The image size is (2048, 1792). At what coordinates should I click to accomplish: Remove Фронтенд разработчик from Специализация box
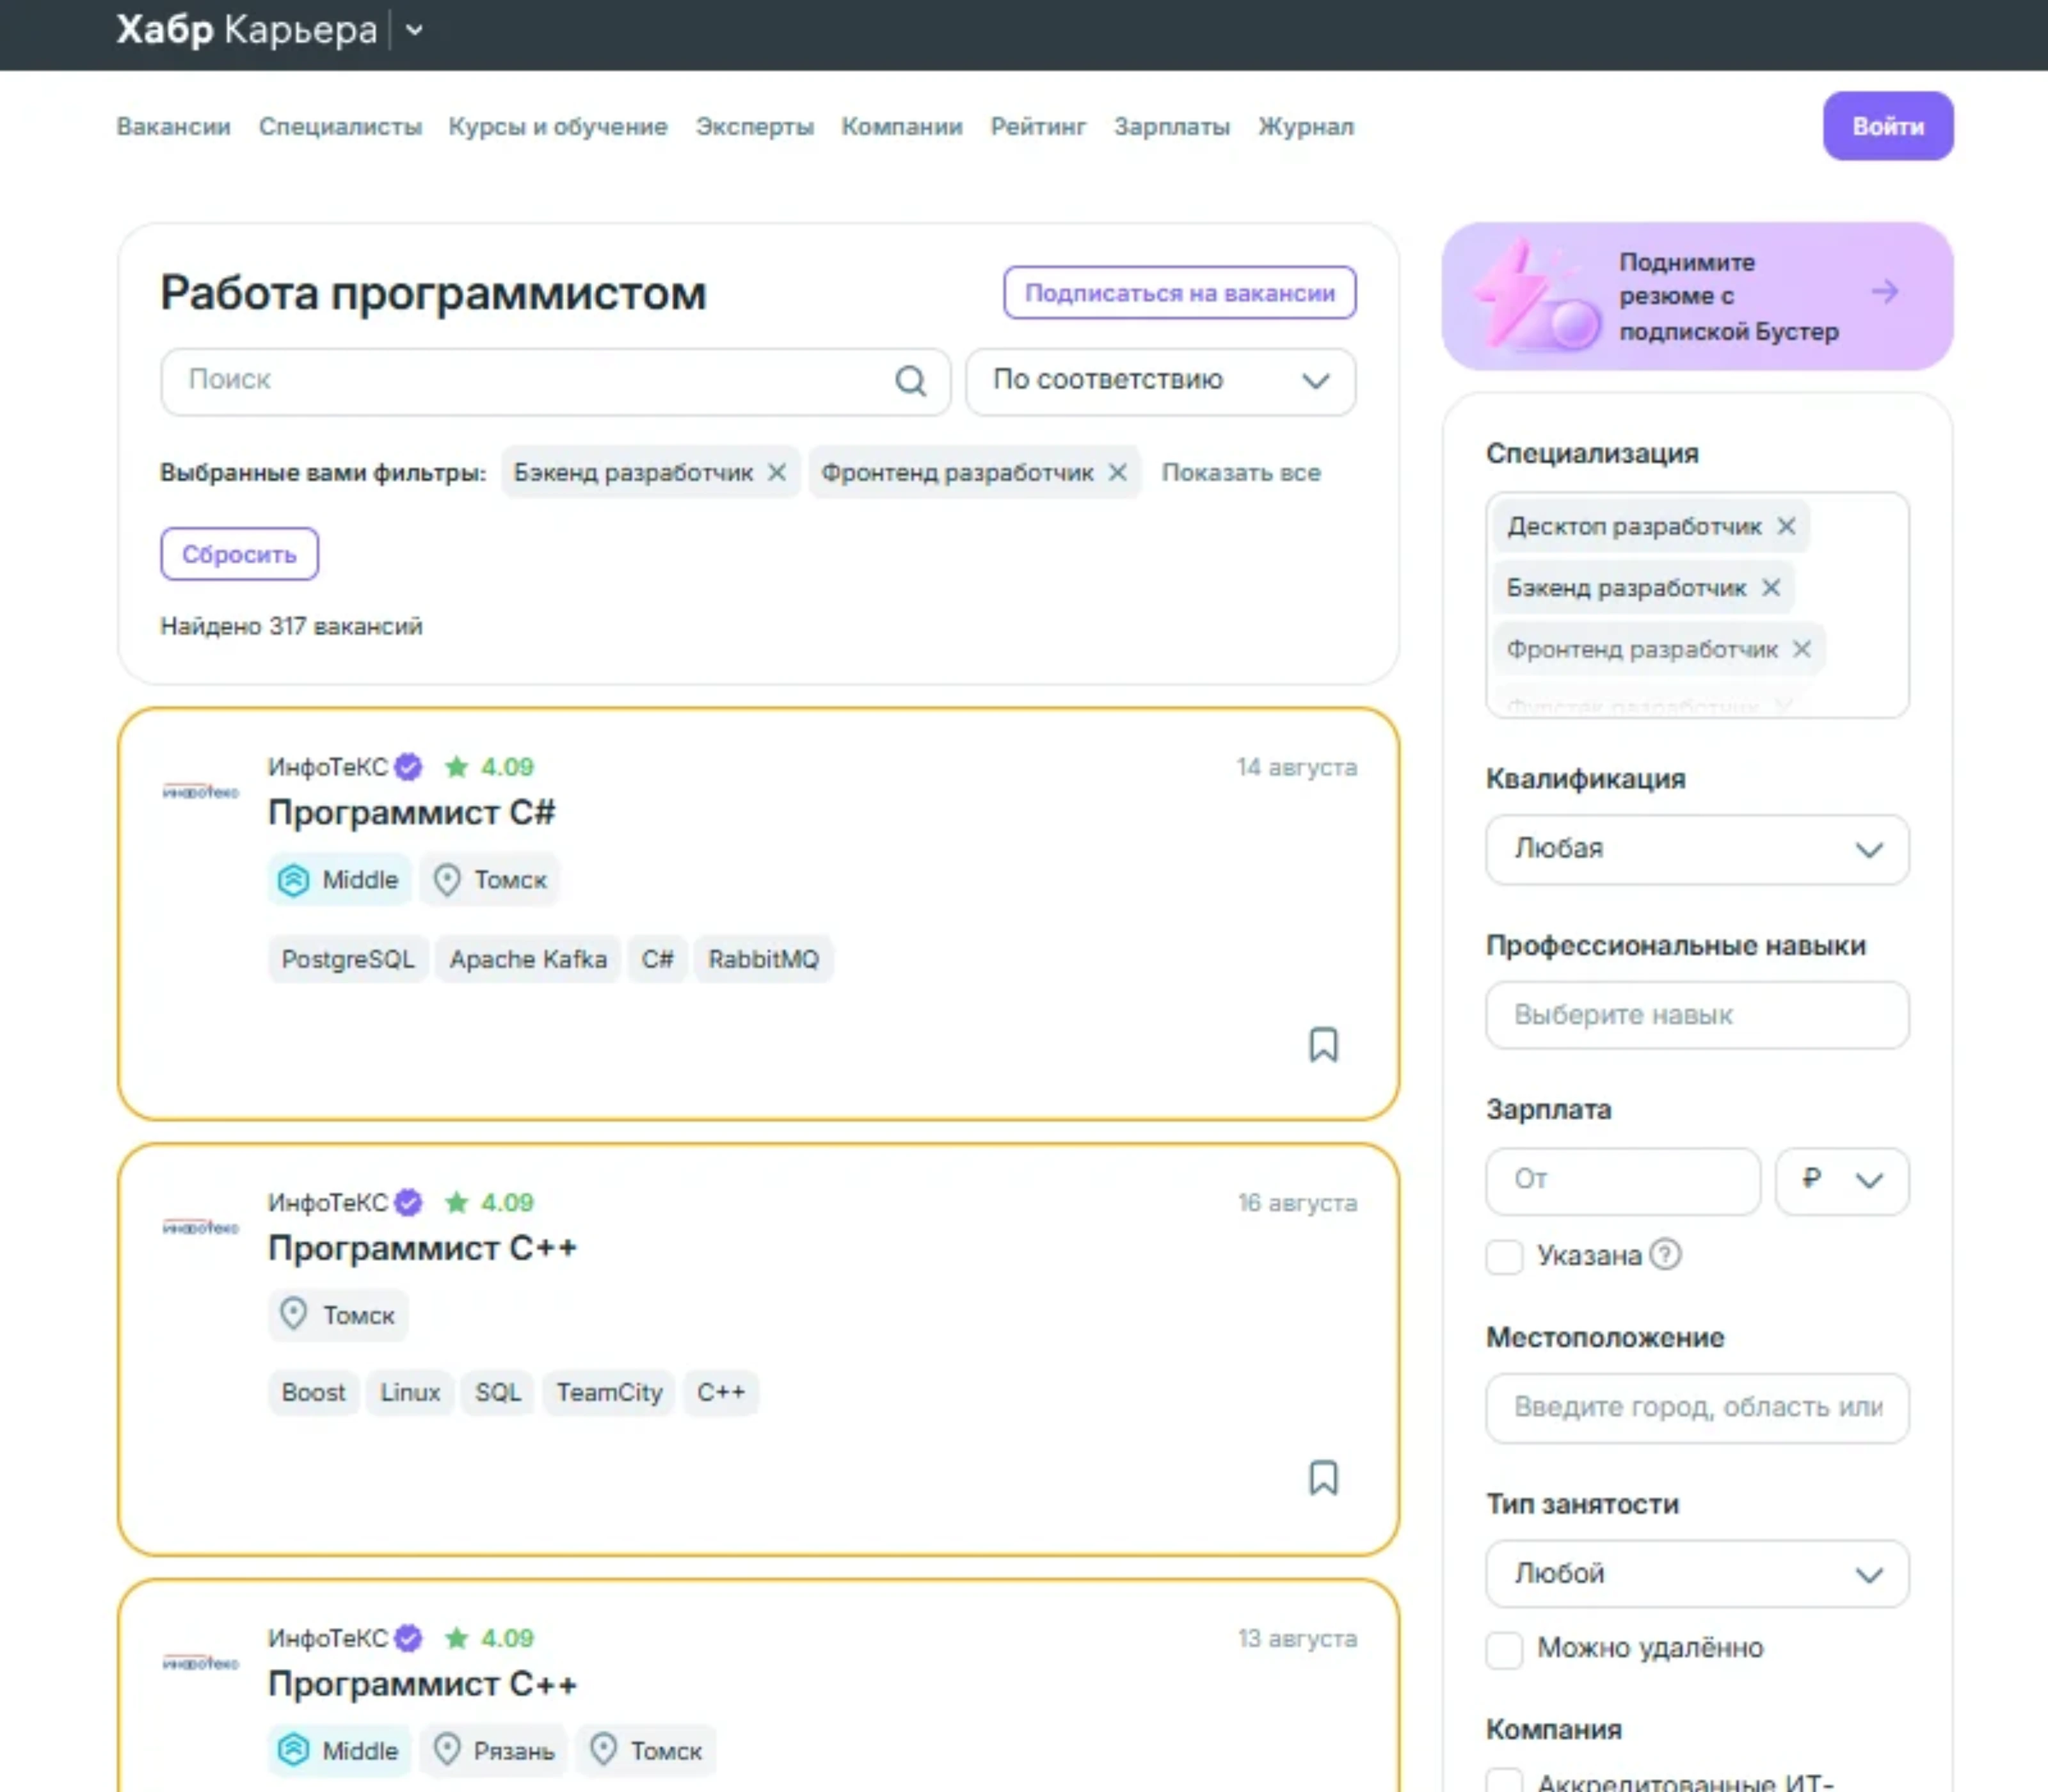(1802, 649)
